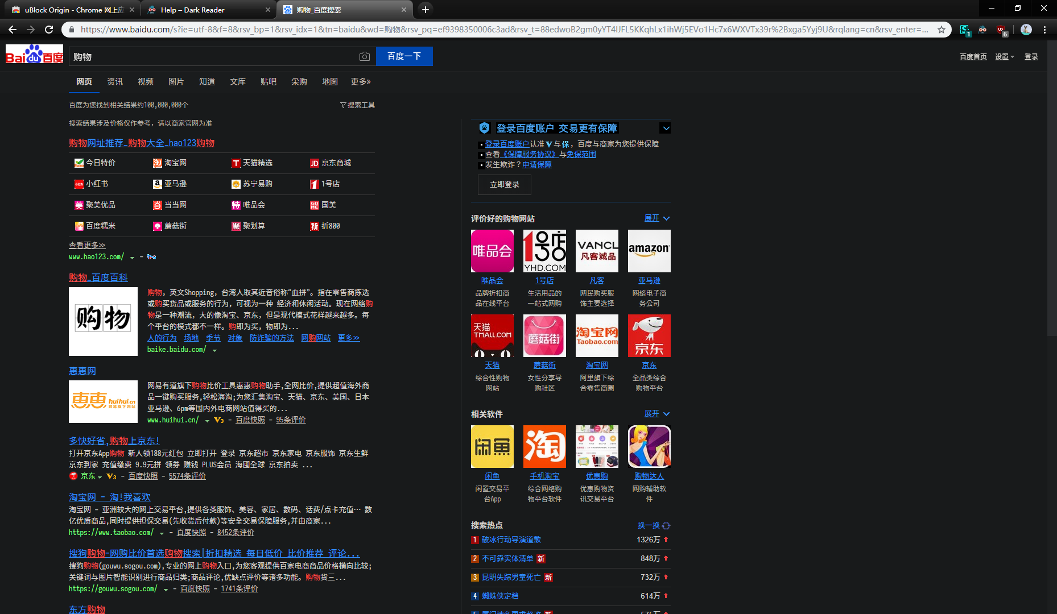Image resolution: width=1057 pixels, height=614 pixels.
Task: Open the Chrome profile avatar
Action: [1026, 30]
